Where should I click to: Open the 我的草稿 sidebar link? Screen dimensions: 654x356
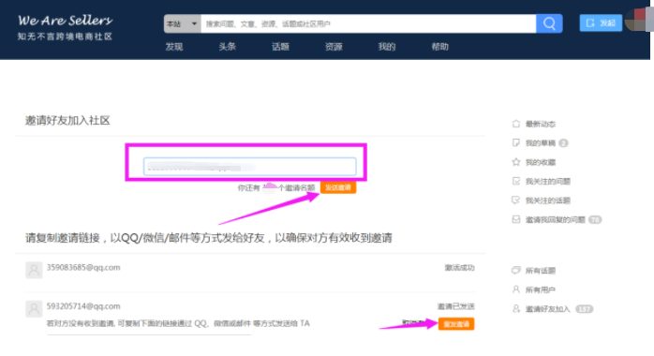540,143
